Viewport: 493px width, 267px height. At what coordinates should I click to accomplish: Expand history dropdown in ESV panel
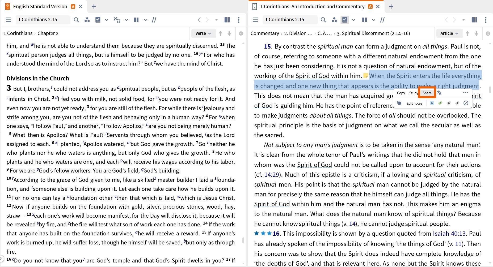pos(216,20)
